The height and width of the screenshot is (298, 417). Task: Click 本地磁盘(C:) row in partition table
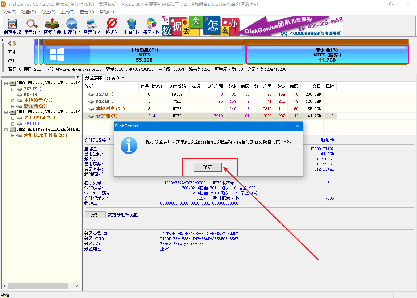click(210, 109)
